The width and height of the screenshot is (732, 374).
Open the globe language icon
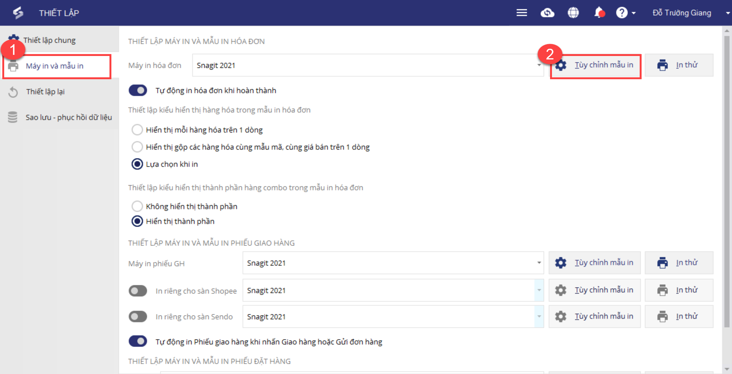point(573,13)
